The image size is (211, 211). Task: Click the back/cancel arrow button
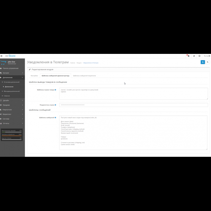(x=207, y=62)
